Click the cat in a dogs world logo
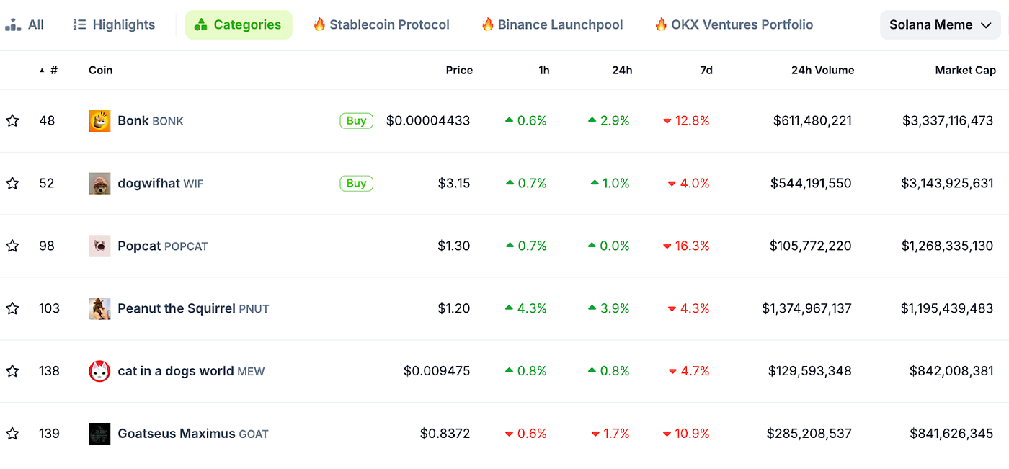This screenshot has width=1009, height=469. click(x=99, y=371)
